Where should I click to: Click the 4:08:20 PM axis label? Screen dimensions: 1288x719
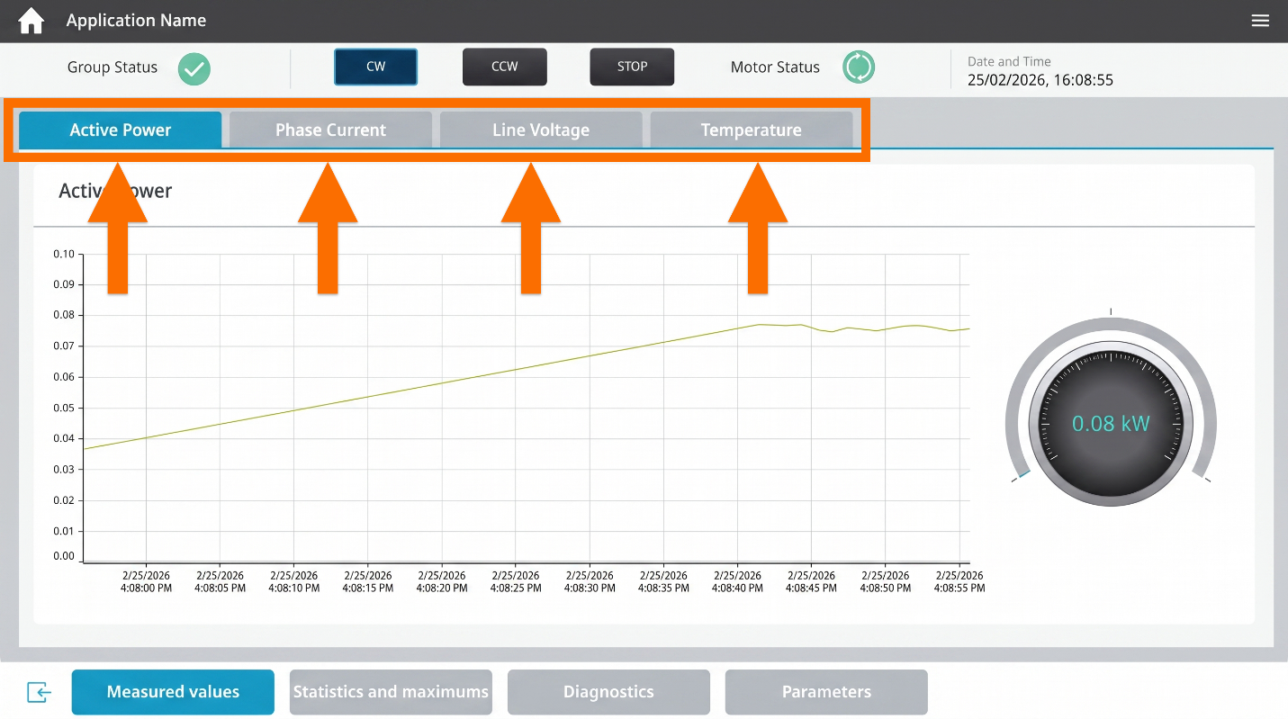pyautogui.click(x=442, y=581)
